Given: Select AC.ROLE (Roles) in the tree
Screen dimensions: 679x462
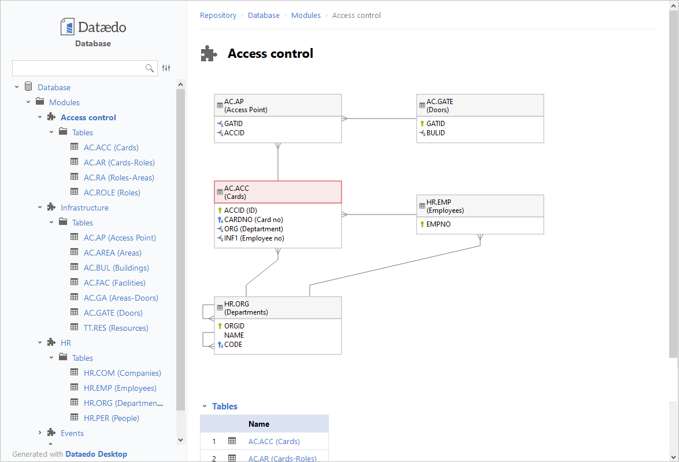Looking at the screenshot, I should coord(112,193).
